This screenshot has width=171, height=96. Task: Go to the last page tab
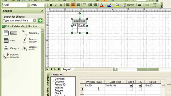(x=59, y=69)
